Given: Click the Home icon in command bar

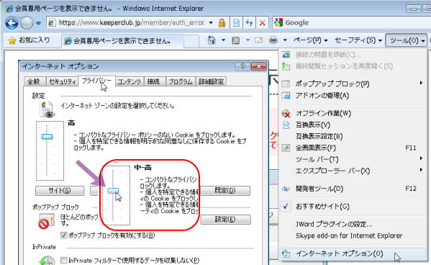Looking at the screenshot, I should (212, 40).
